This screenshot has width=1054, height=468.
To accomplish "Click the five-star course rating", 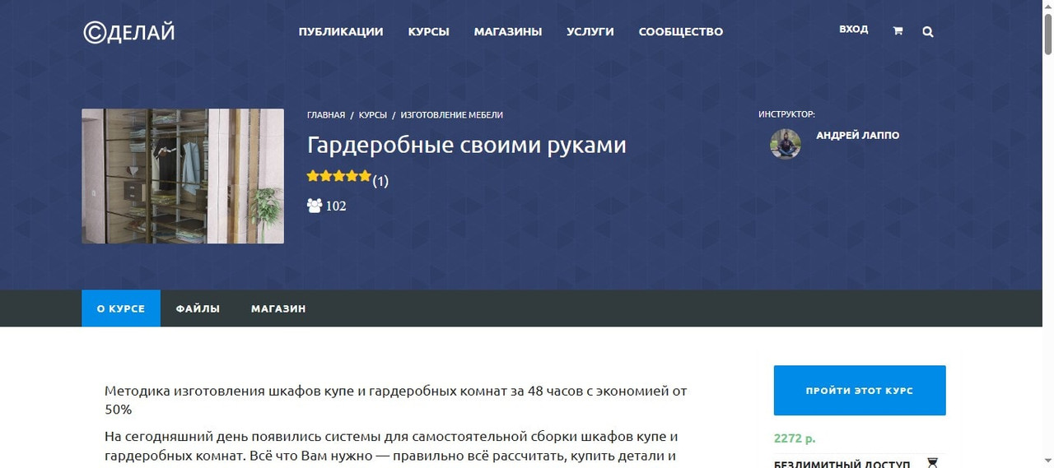I will click(x=338, y=176).
